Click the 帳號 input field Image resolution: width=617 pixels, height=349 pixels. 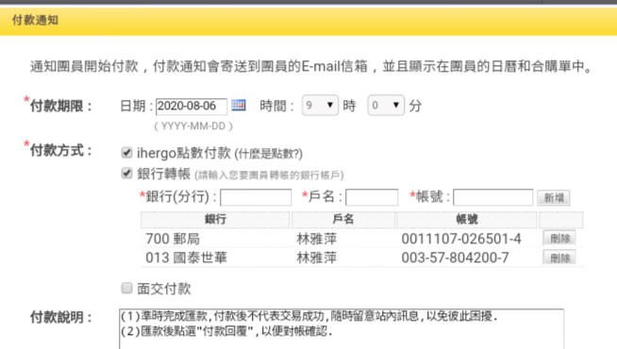tap(493, 197)
